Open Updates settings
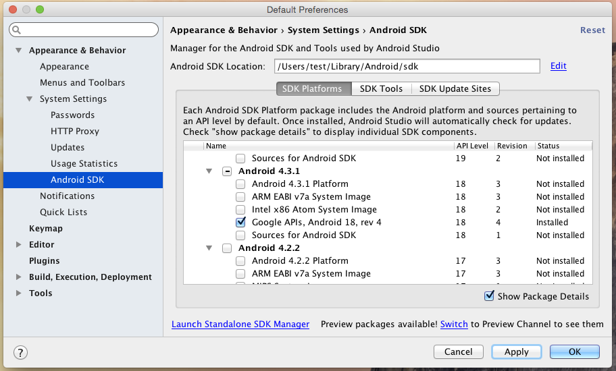 pyautogui.click(x=68, y=148)
